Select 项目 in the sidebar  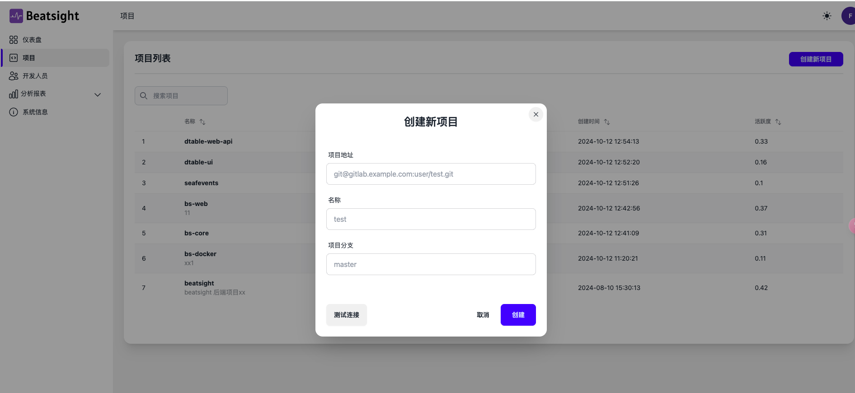[x=29, y=58]
